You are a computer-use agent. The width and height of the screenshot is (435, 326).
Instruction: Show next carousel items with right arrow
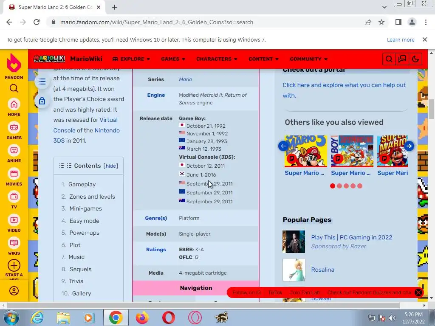[409, 146]
